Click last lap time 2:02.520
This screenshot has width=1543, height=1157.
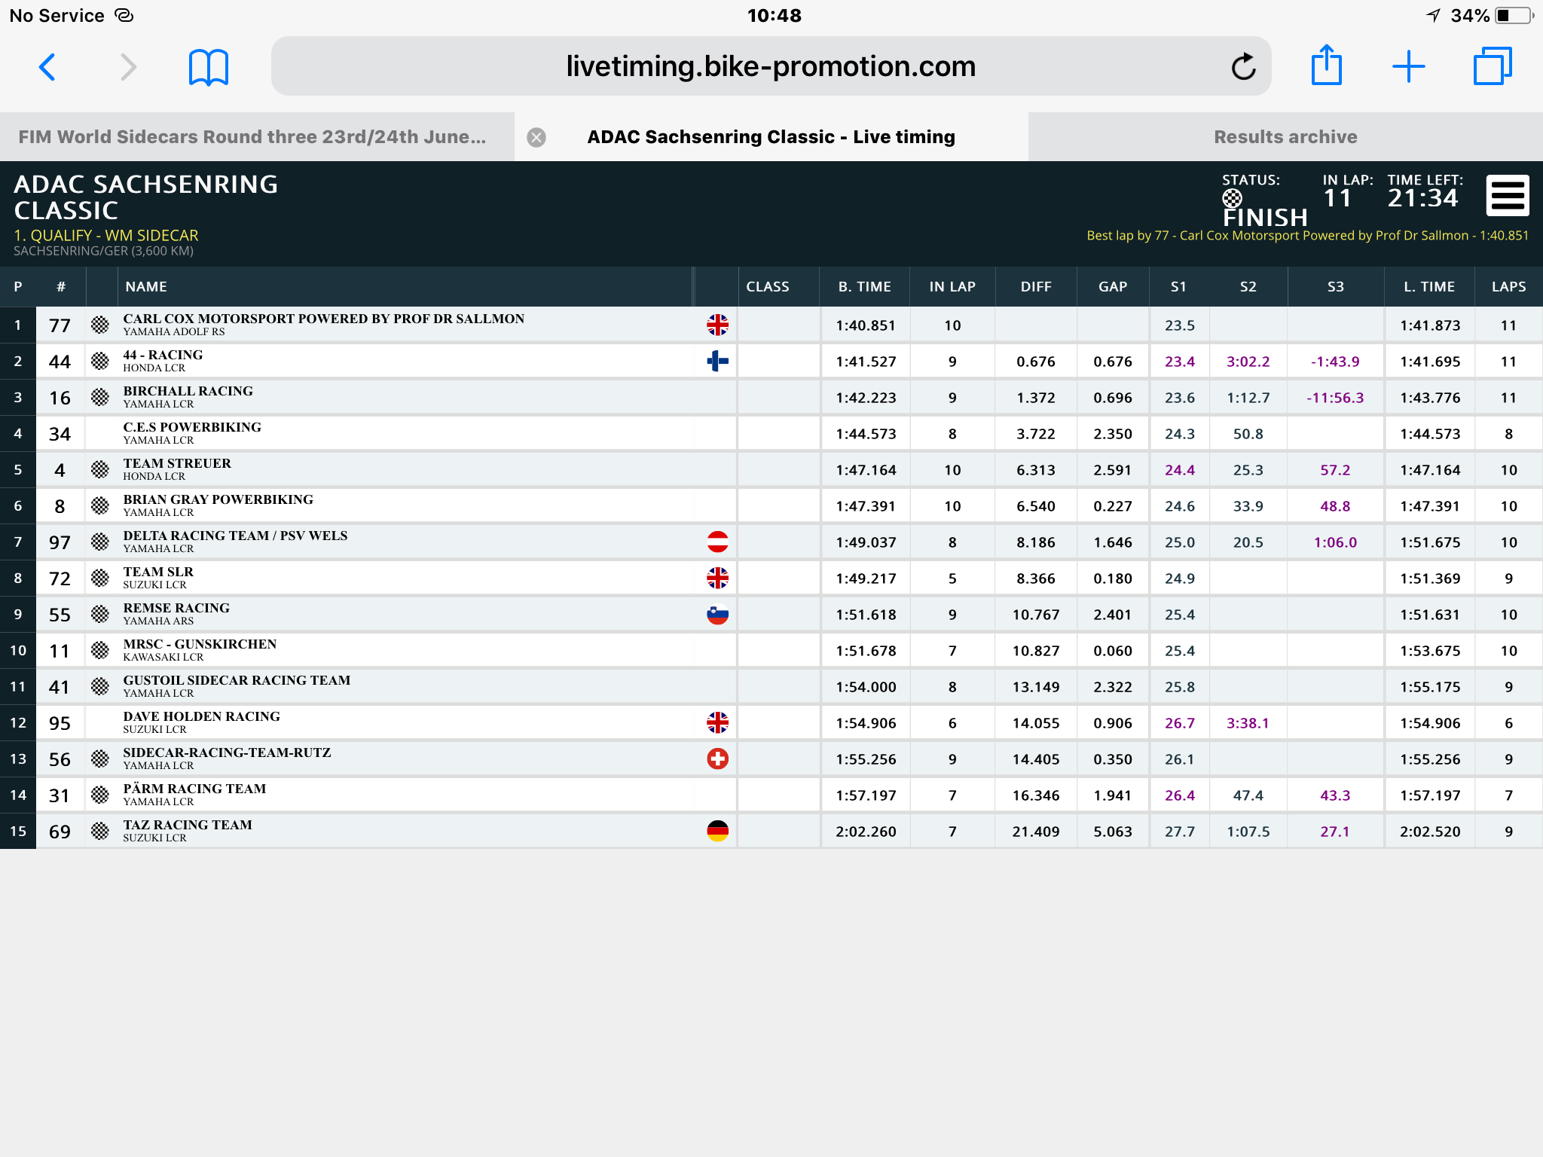tap(1430, 832)
